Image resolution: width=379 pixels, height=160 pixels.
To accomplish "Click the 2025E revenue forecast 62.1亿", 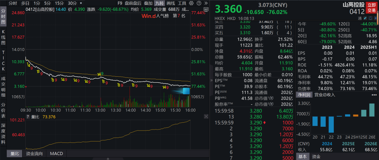I will click(x=348, y=150).
